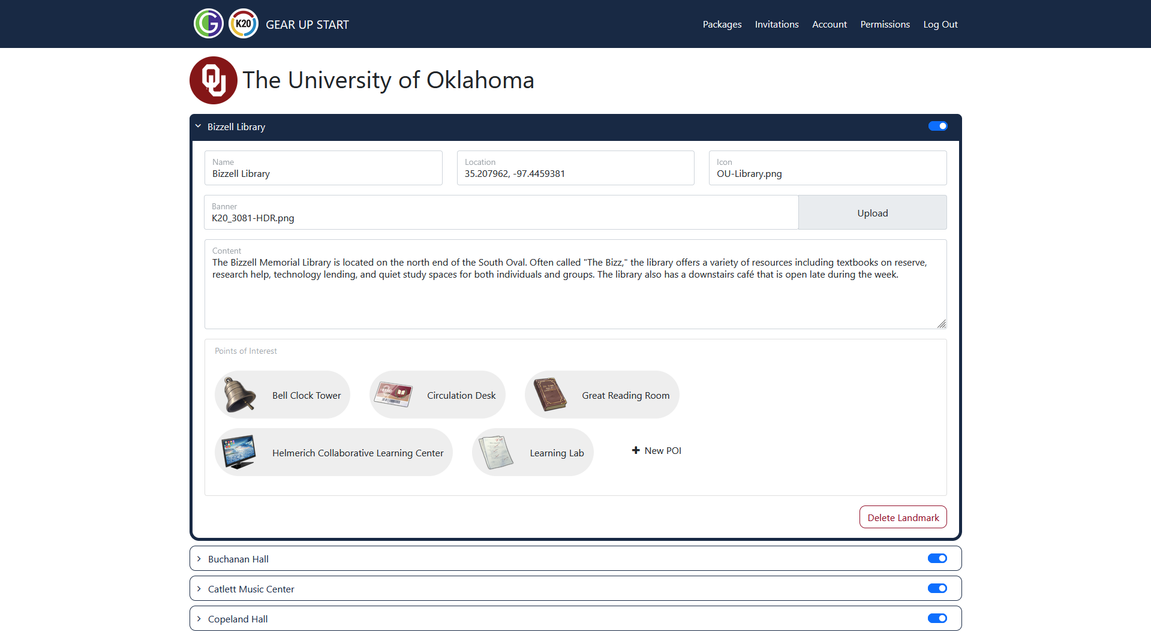Screen dimensions: 1151x632
Task: Click the GEAR UP START title link
Action: click(307, 25)
